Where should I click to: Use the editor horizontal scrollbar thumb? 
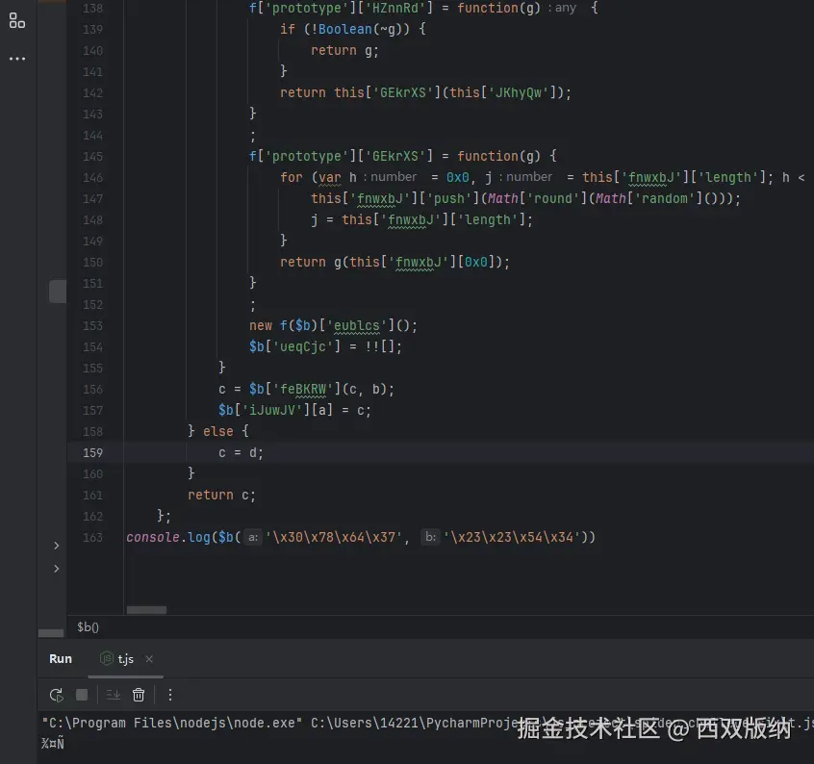pos(146,610)
